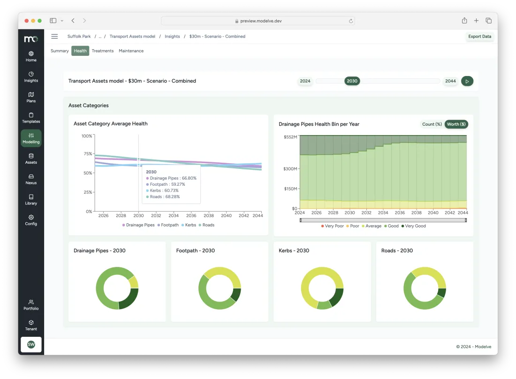Click the browser share icon

pyautogui.click(x=464, y=21)
